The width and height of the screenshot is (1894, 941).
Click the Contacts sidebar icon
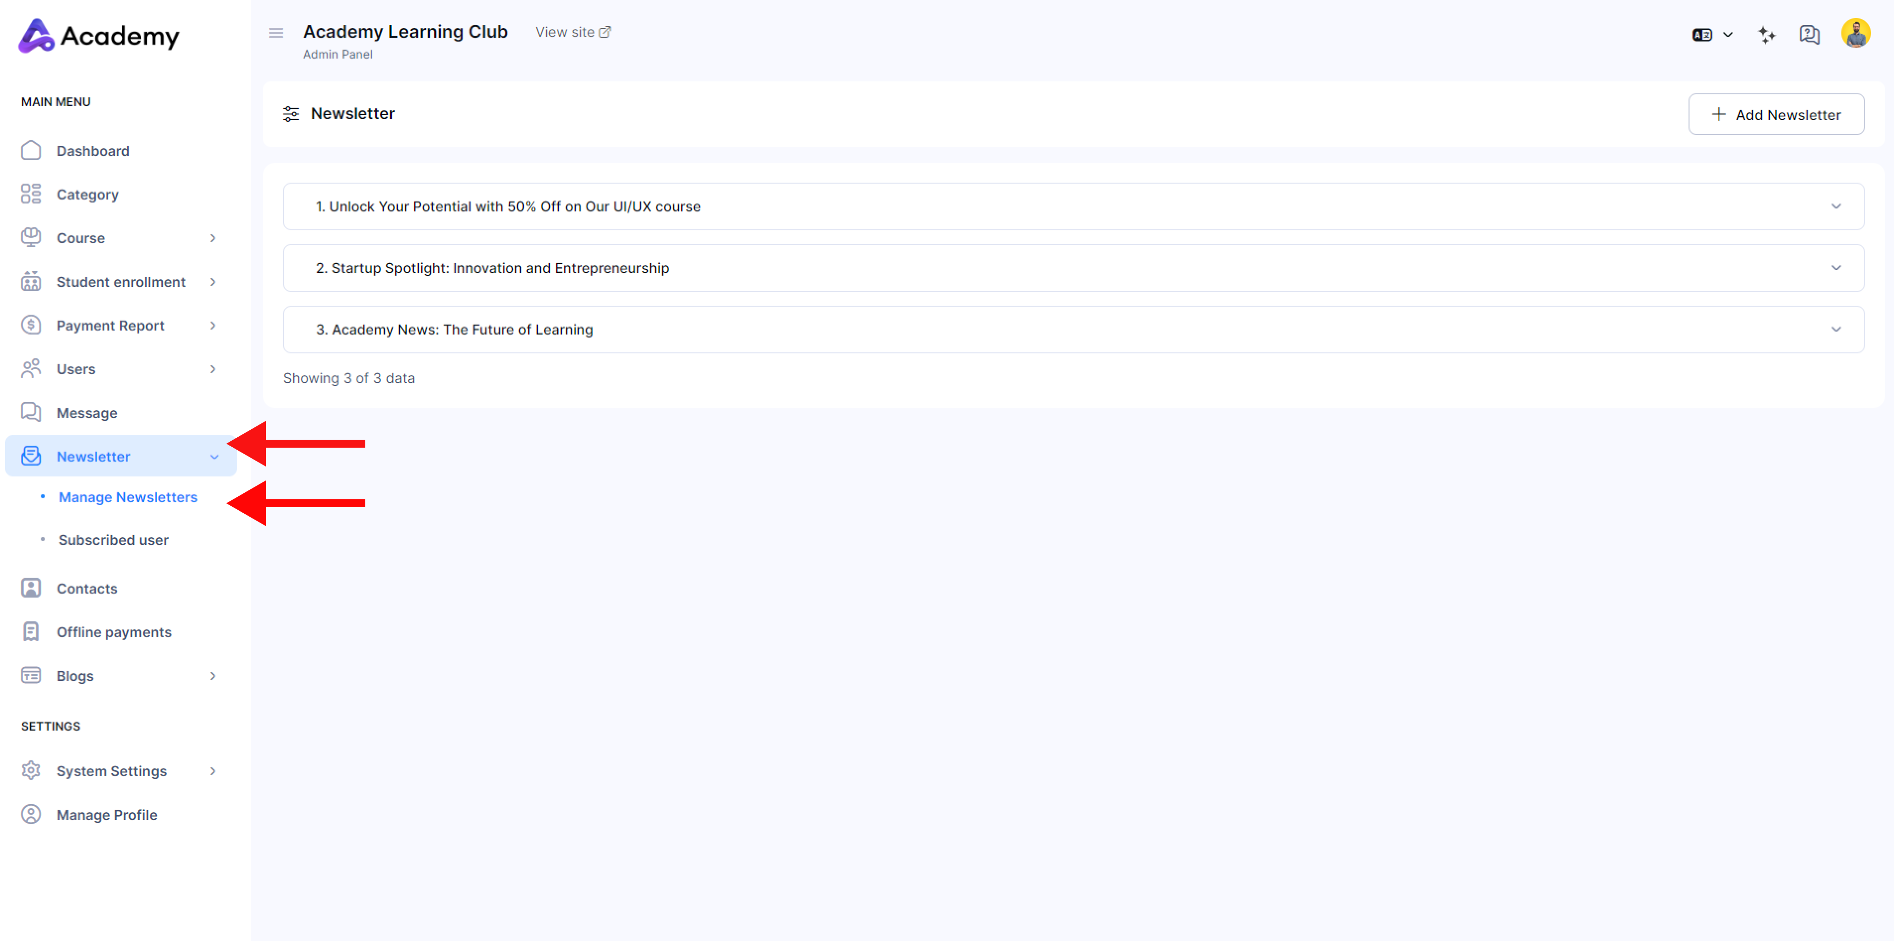click(x=31, y=588)
